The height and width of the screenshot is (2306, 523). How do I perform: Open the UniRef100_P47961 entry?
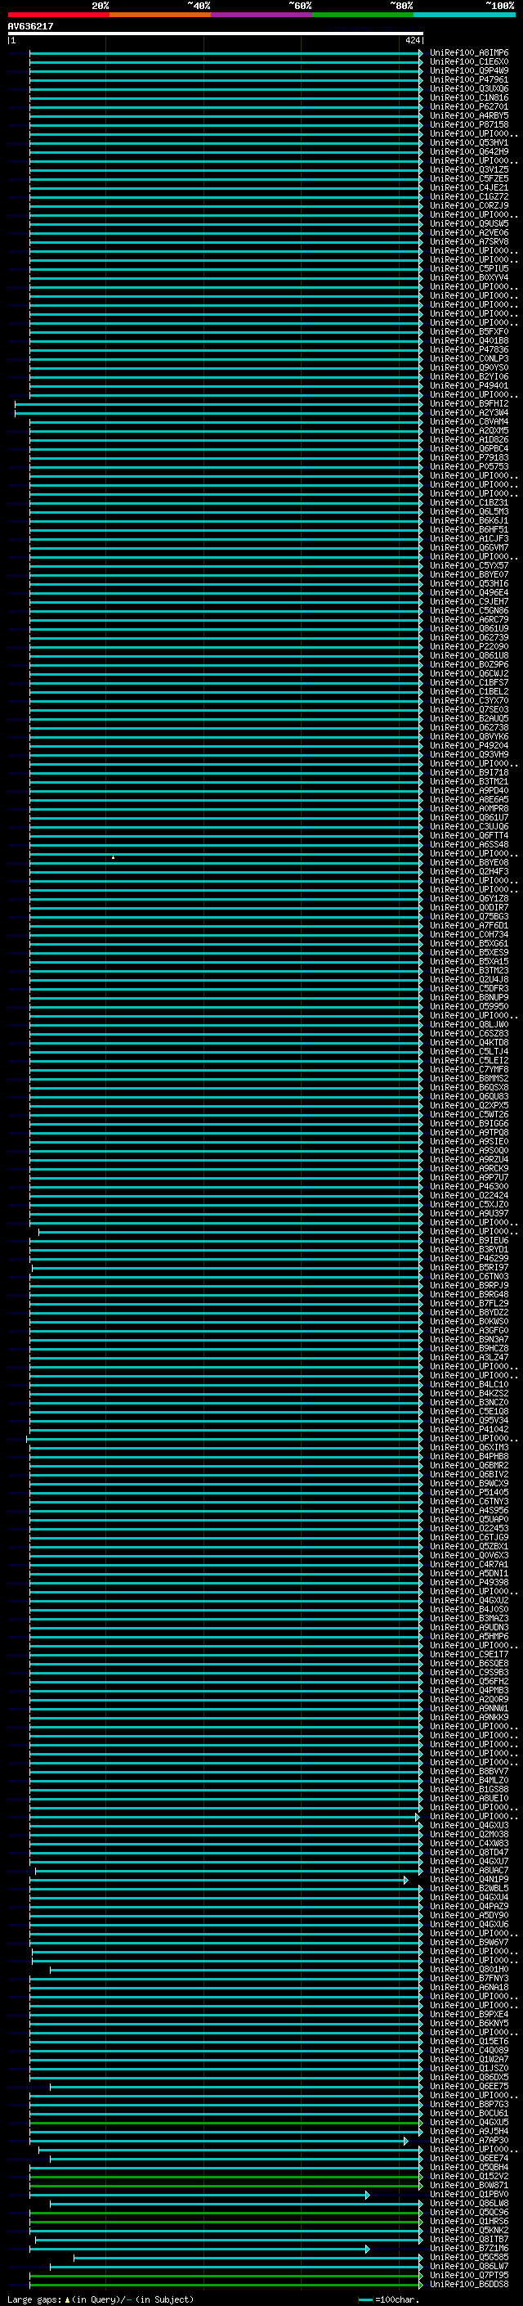click(468, 79)
